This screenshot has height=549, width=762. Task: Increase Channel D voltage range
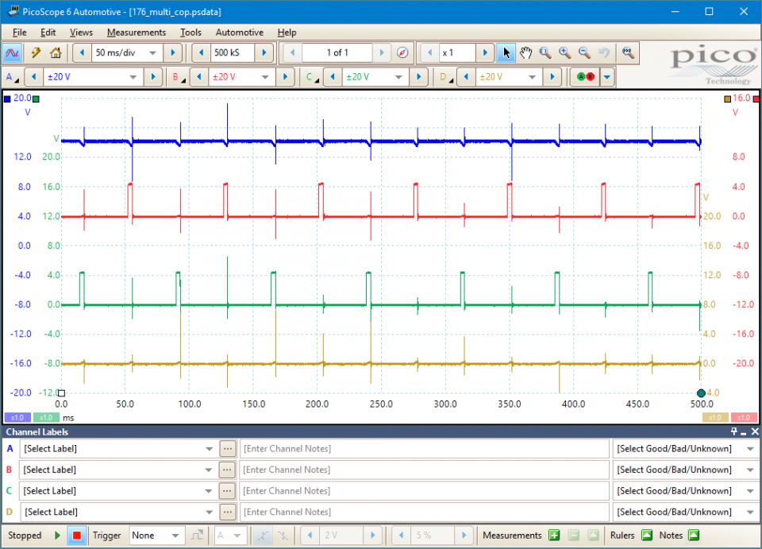pyautogui.click(x=552, y=77)
